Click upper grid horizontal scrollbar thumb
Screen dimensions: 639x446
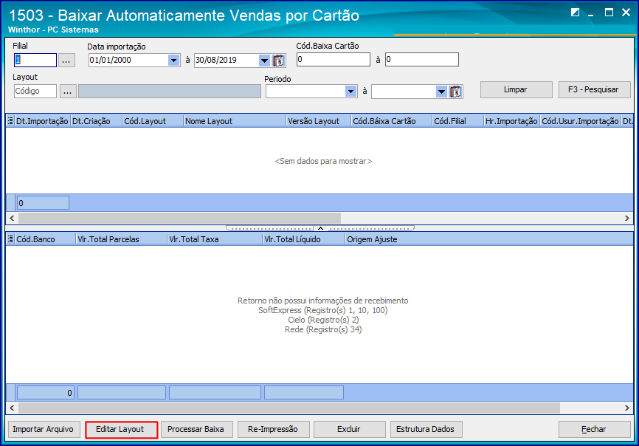click(180, 218)
